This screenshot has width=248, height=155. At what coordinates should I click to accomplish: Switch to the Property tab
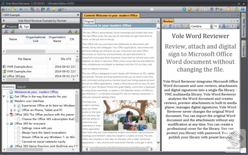[x=10, y=27]
